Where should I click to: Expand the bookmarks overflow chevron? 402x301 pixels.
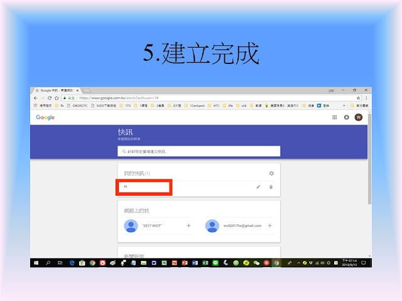click(344, 105)
